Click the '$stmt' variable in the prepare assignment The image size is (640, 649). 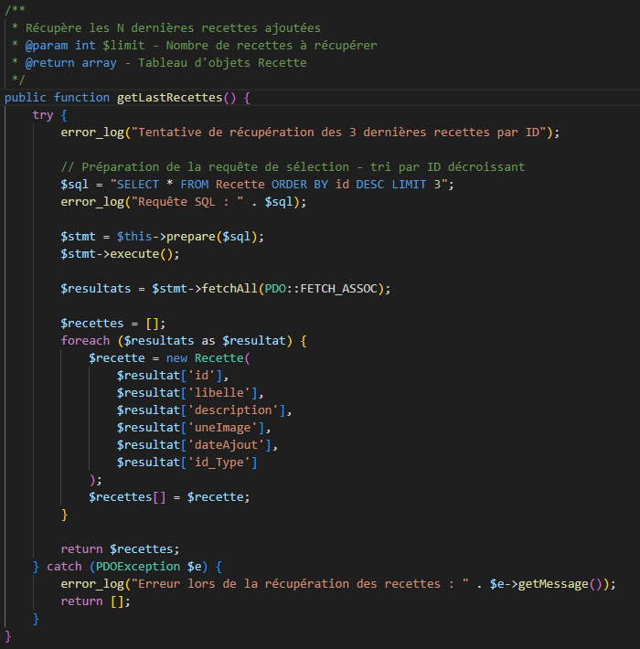pyautogui.click(x=79, y=237)
